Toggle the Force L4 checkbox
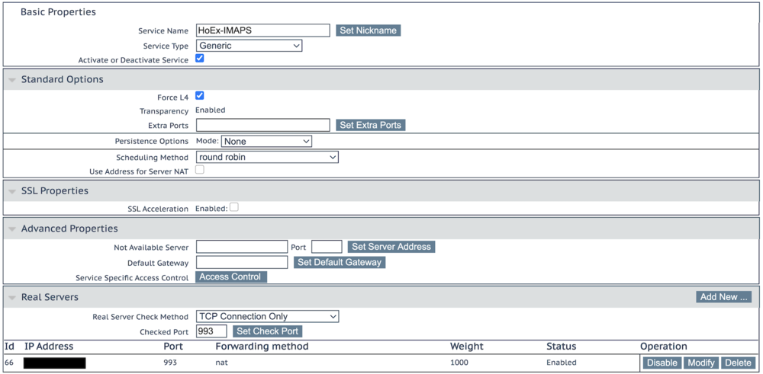Image resolution: width=763 pixels, height=374 pixels. pos(200,96)
